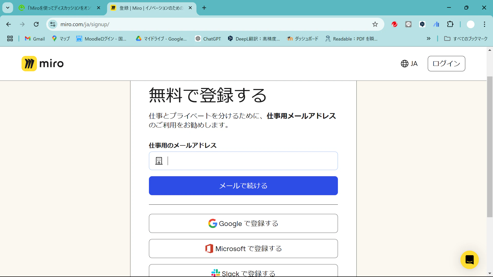This screenshot has height=277, width=493.
Task: Open the Extensions puzzle menu
Action: (x=450, y=24)
